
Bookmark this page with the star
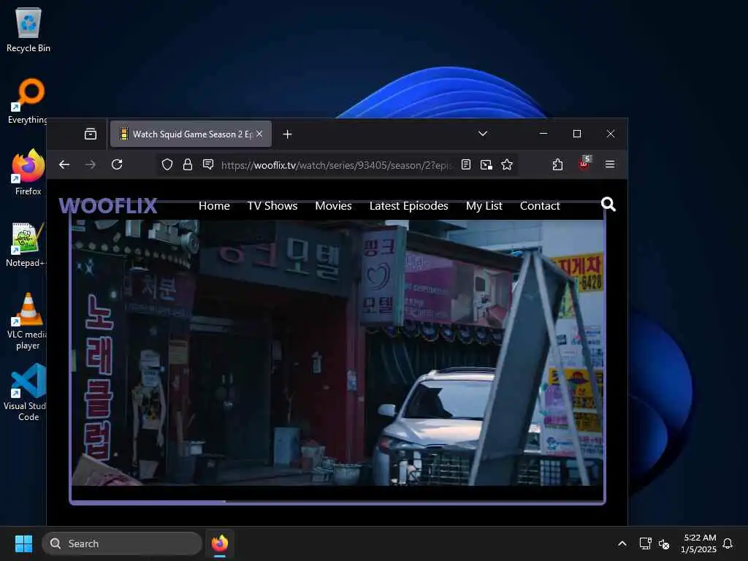pos(507,164)
